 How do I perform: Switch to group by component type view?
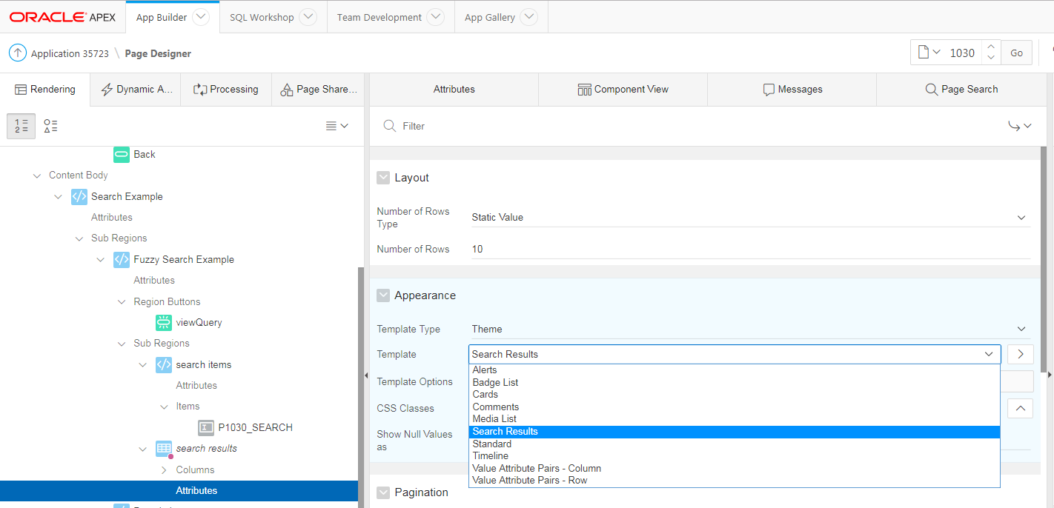(x=50, y=126)
